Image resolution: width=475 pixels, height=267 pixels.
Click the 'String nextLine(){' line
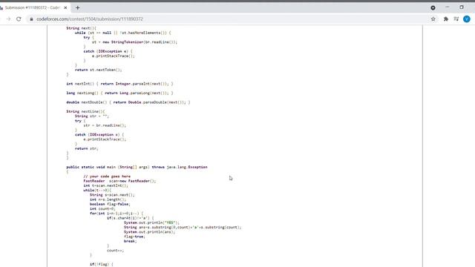(85, 111)
